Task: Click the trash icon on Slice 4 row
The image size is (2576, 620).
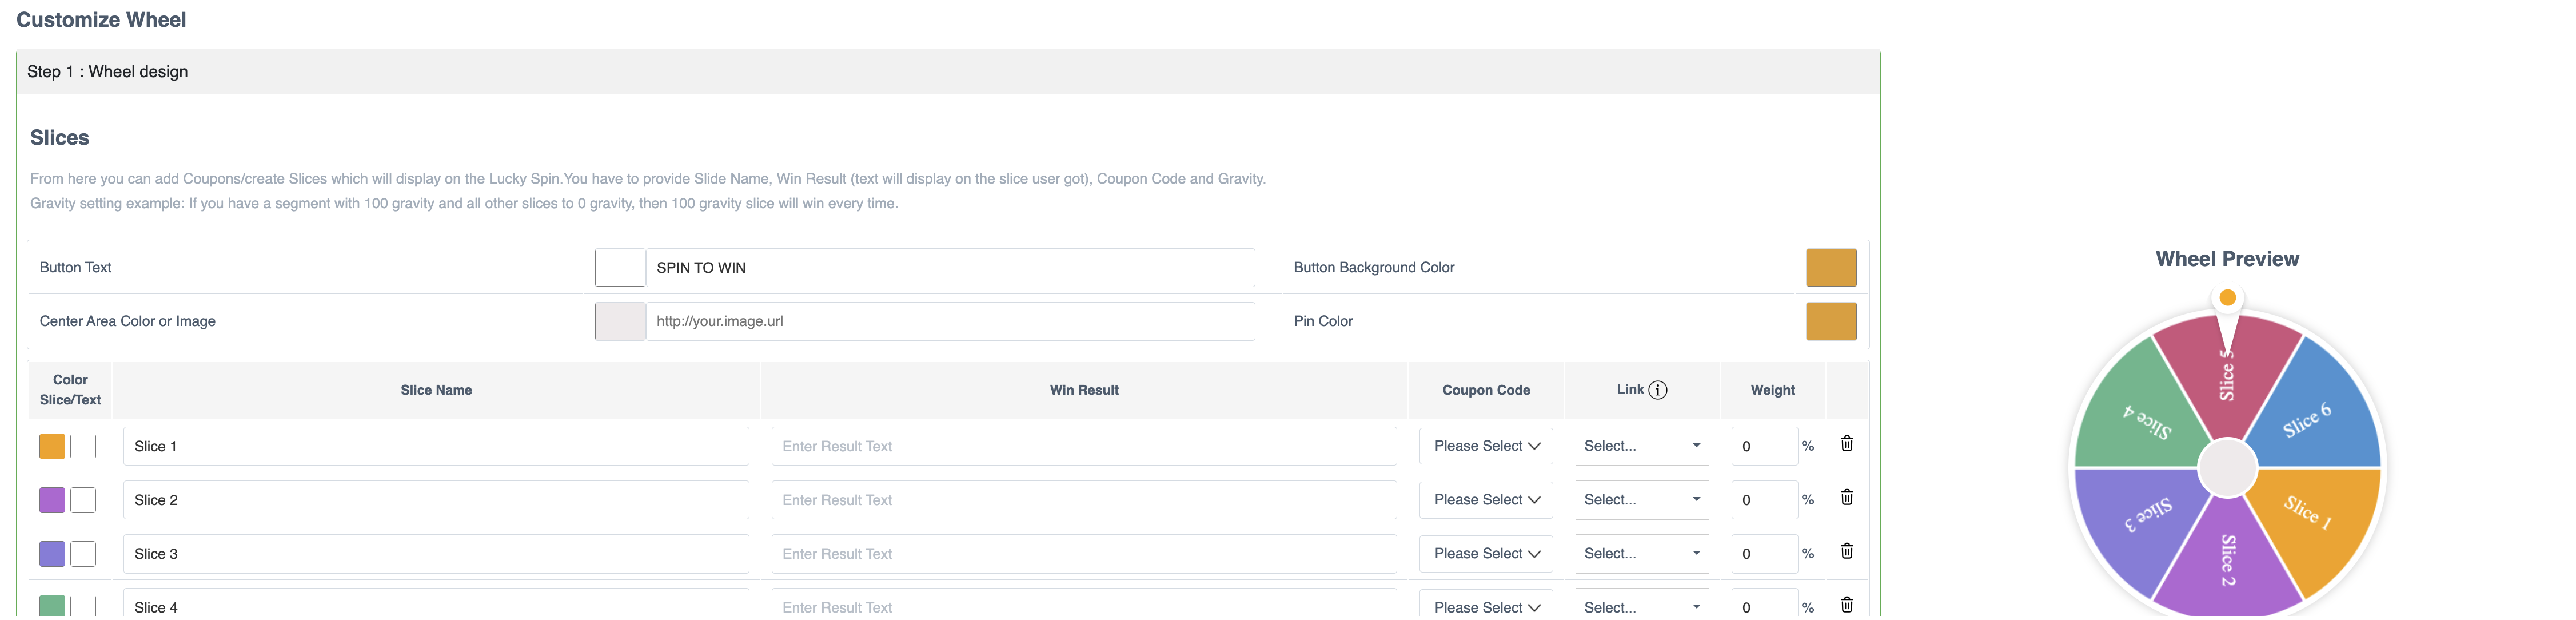Action: click(1846, 605)
